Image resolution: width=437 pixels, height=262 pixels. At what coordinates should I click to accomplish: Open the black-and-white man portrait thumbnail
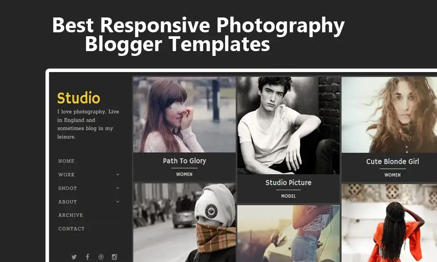(x=288, y=126)
